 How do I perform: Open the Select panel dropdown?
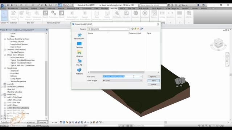tap(4, 23)
